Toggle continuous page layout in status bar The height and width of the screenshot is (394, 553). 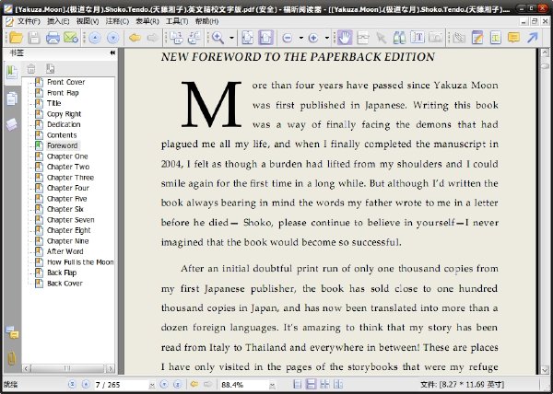coord(311,384)
